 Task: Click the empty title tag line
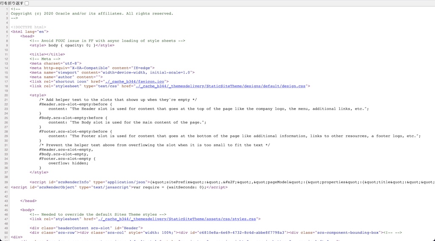tap(47, 54)
